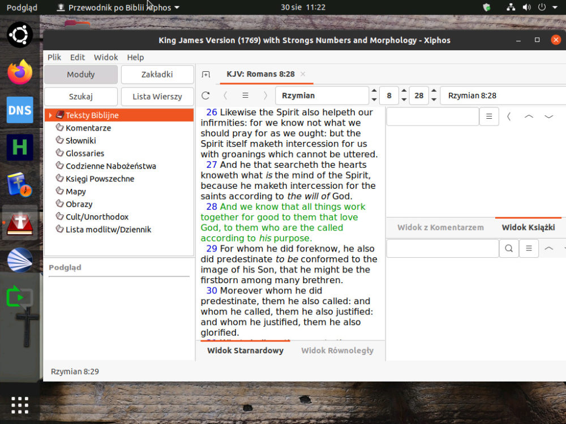Click Podgląd activities in top bar
The image size is (566, 424).
coord(22,7)
